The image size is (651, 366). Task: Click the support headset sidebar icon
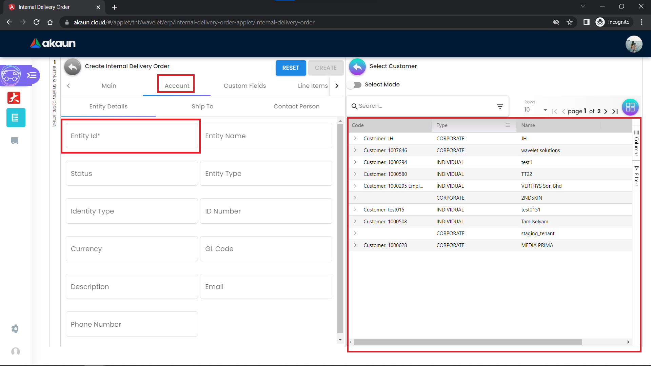pyautogui.click(x=16, y=351)
